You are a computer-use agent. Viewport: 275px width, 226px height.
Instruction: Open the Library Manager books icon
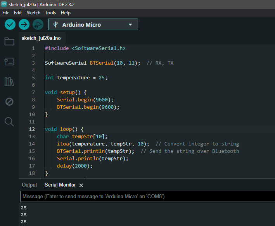pyautogui.click(x=9, y=82)
